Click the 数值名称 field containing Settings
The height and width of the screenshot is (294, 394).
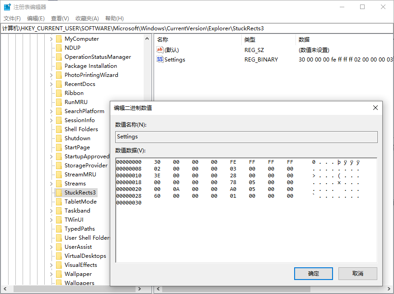[246, 137]
